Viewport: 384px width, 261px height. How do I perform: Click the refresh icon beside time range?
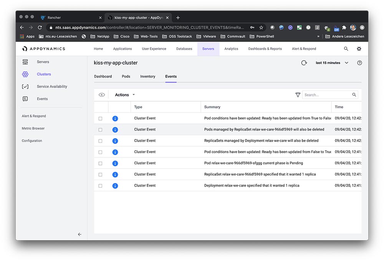coord(304,63)
